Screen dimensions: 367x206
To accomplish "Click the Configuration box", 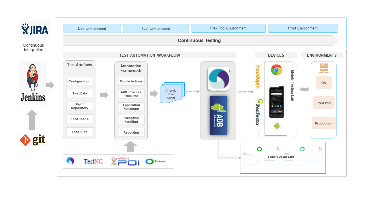I will point(79,81).
